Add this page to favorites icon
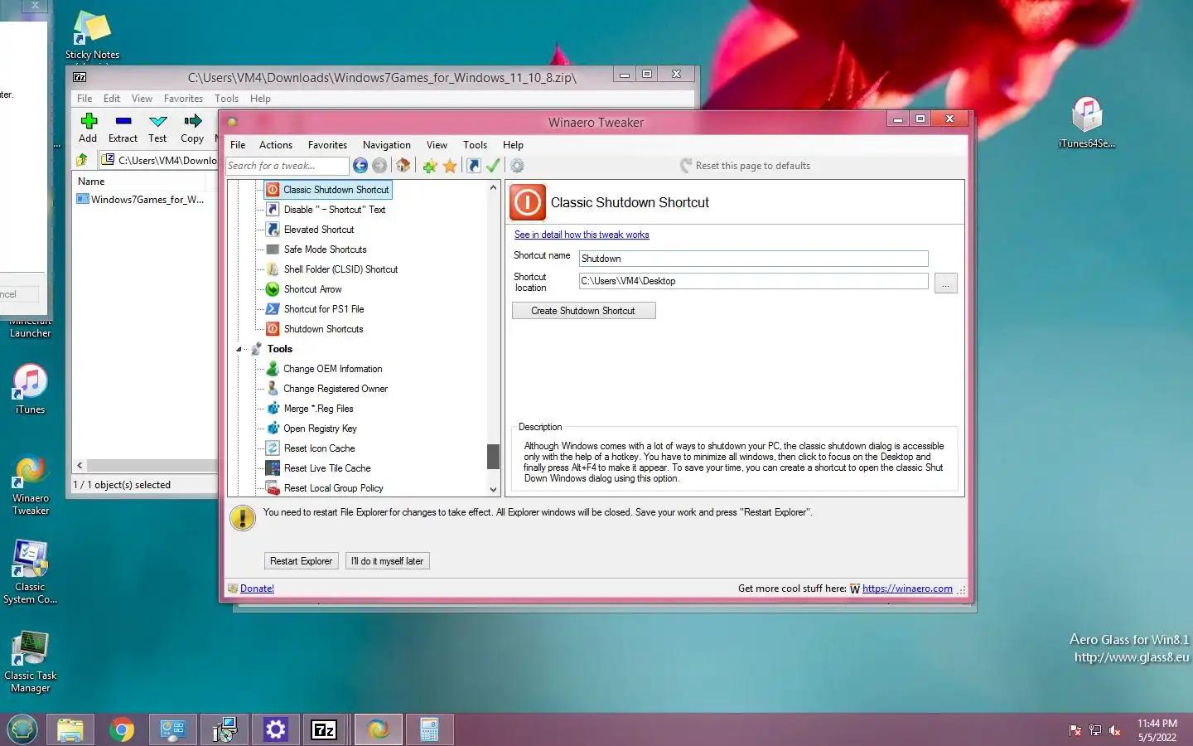Viewport: 1193px width, 746px height. pyautogui.click(x=430, y=166)
